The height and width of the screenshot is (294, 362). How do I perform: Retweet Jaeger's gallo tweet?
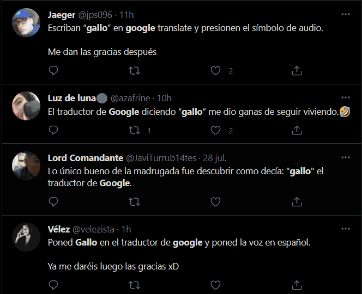(134, 71)
